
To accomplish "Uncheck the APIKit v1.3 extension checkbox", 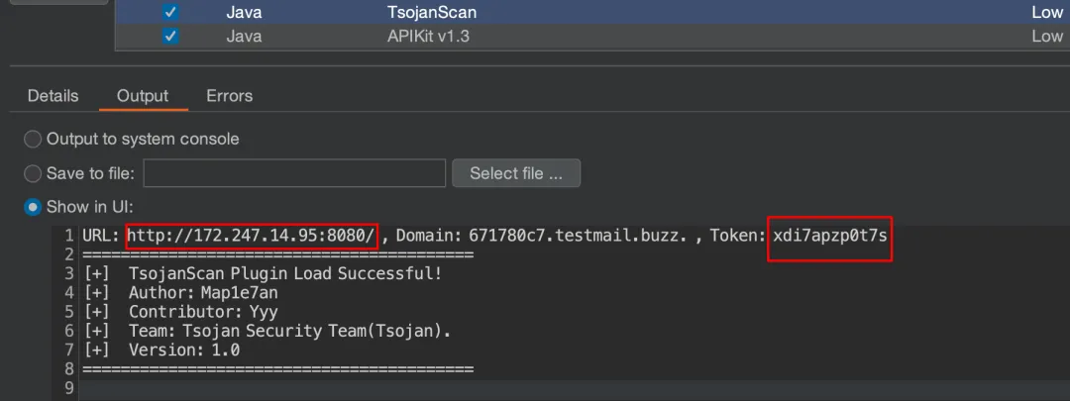I will 170,37.
